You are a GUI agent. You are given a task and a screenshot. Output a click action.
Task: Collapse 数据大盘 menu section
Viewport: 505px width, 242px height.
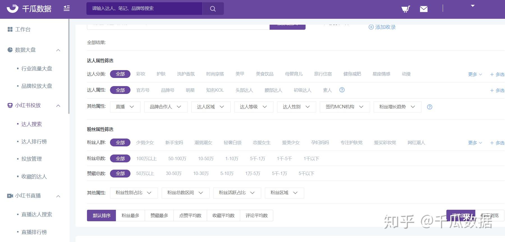click(58, 50)
